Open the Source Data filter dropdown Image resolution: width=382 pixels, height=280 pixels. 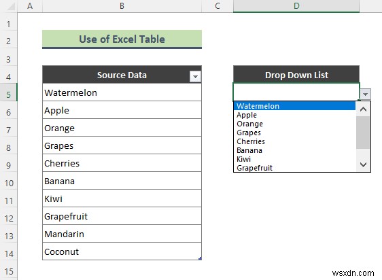coord(195,77)
